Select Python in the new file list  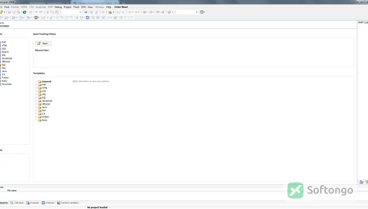click(5, 77)
